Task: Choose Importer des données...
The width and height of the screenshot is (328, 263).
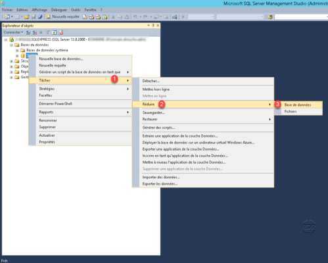Action: pyautogui.click(x=203, y=177)
